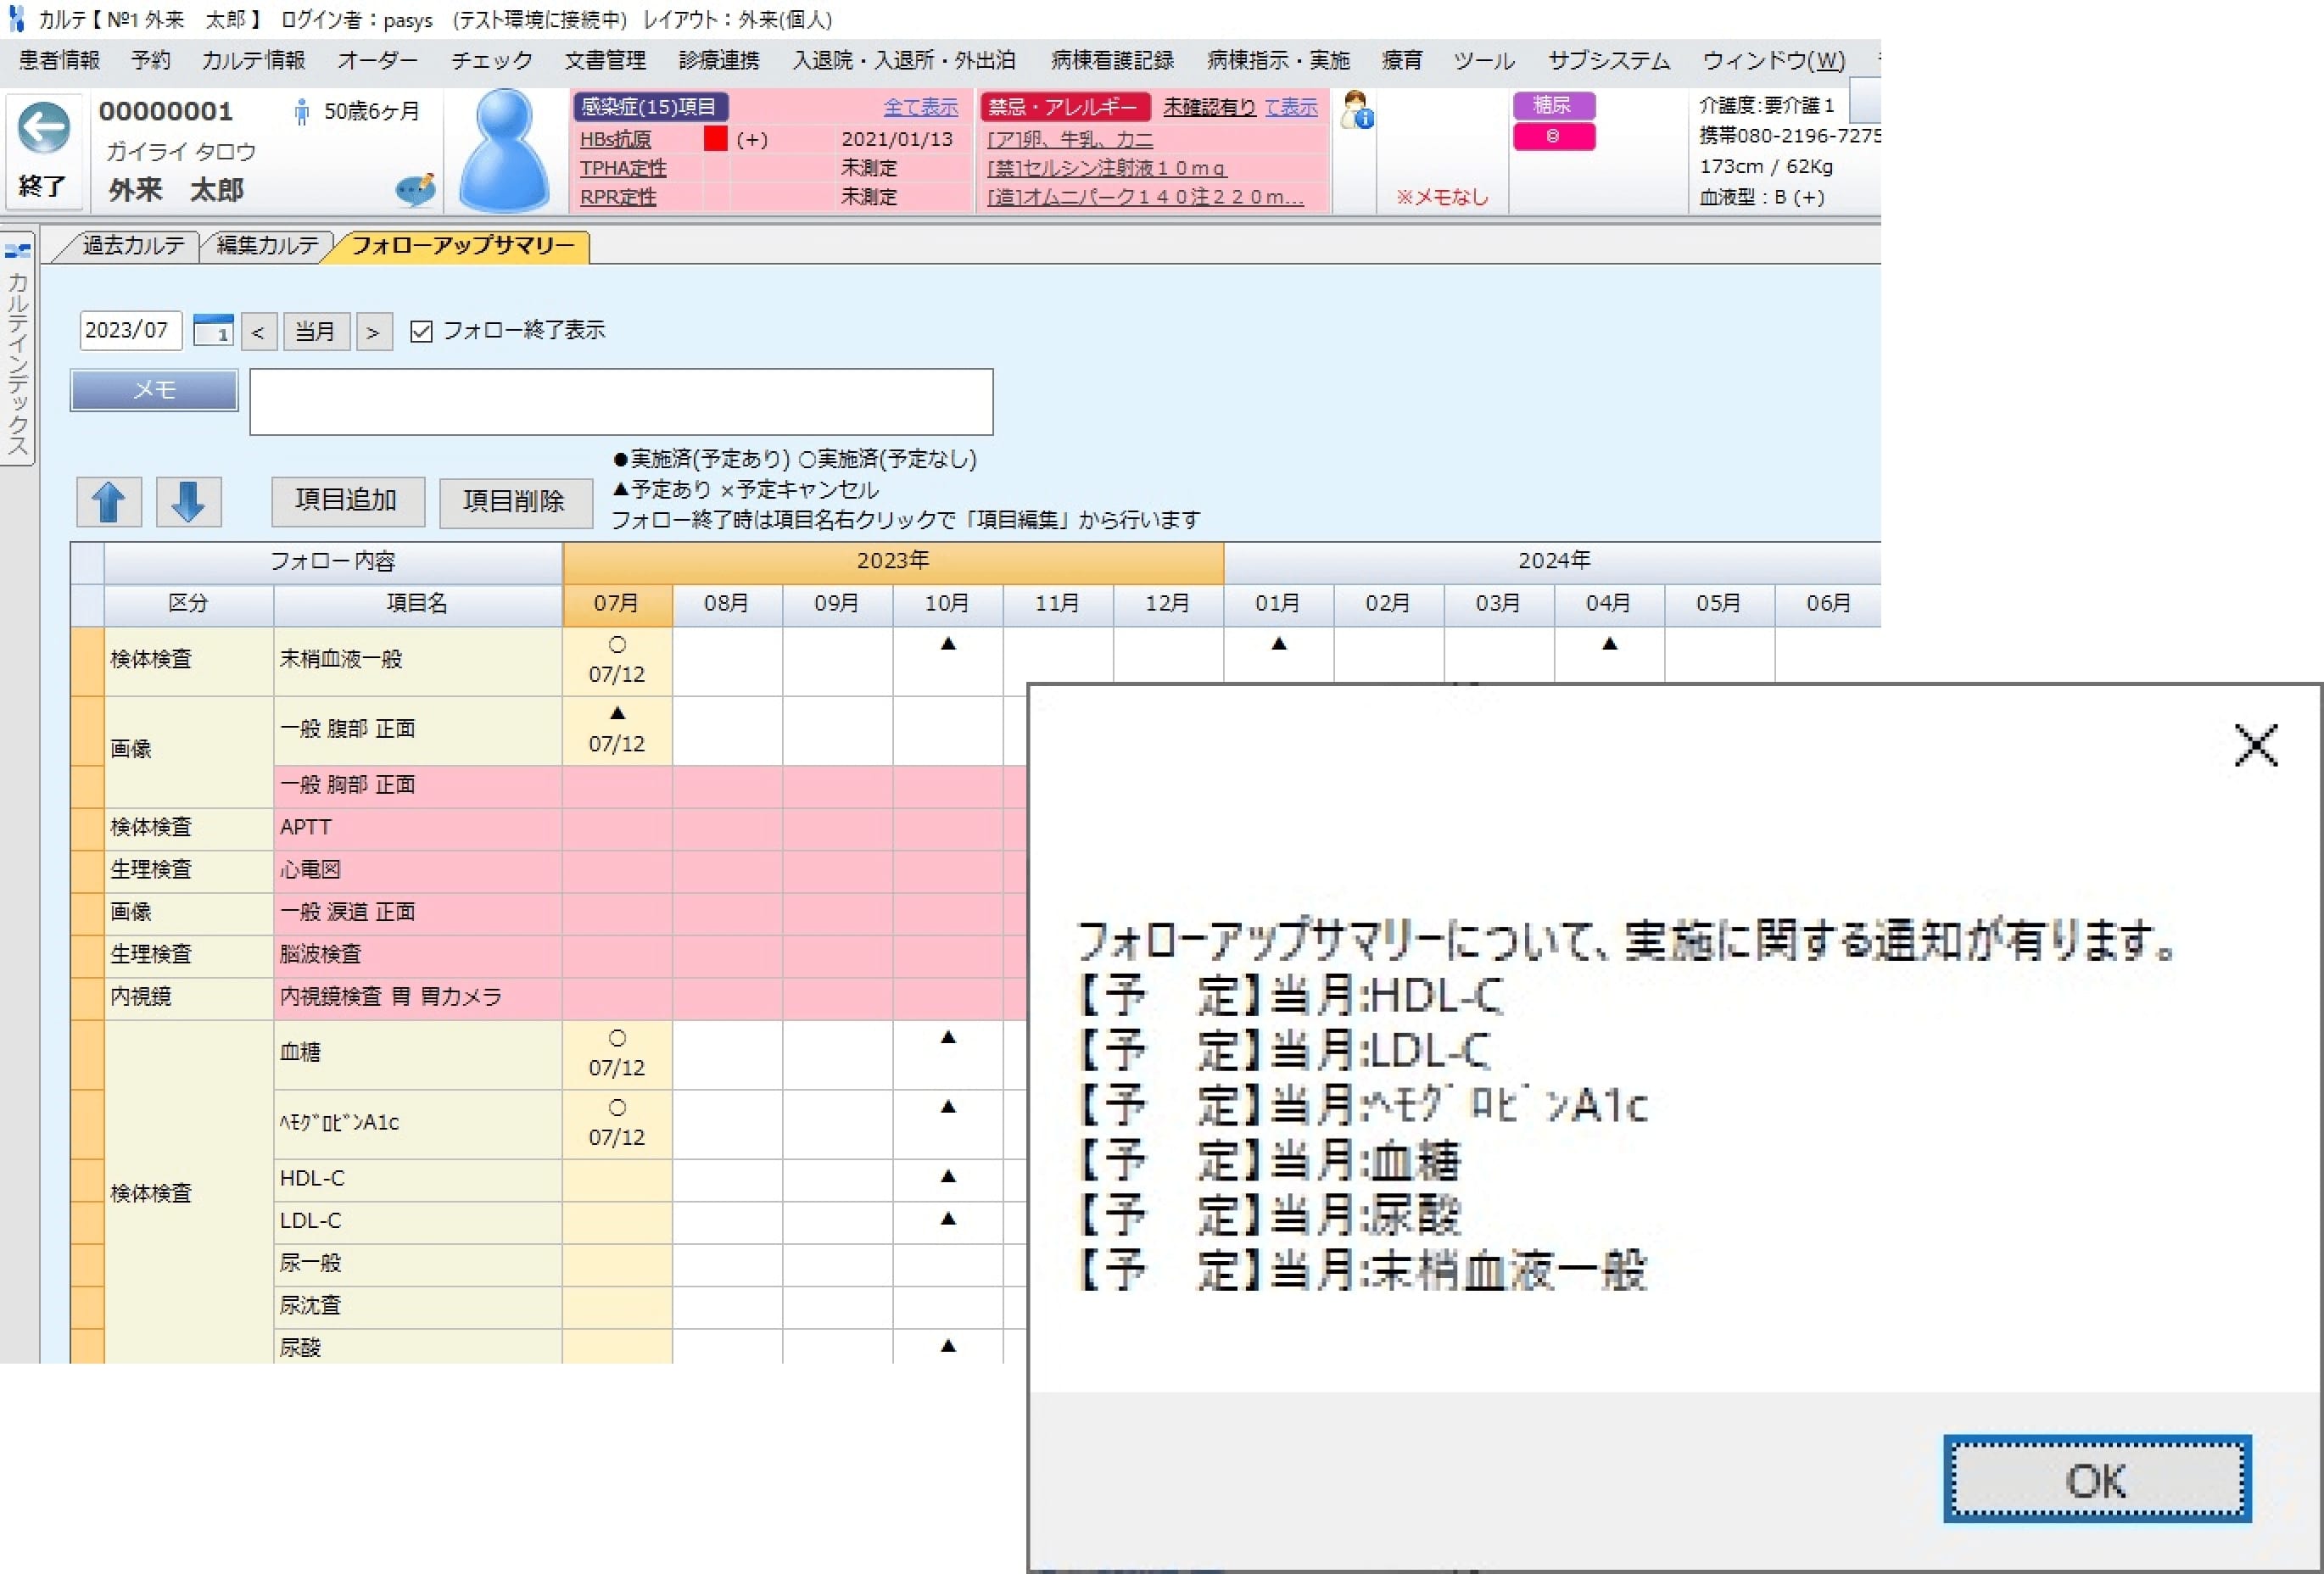Click the pink face badge under 糖尿
The width and height of the screenshot is (2324, 1574).
pos(1554,137)
